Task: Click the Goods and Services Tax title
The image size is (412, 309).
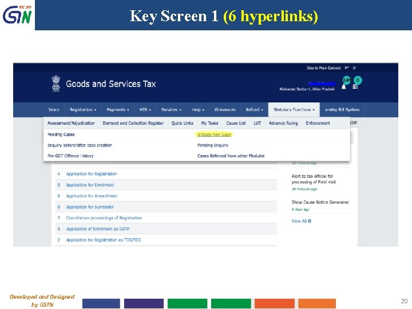Action: (x=111, y=84)
